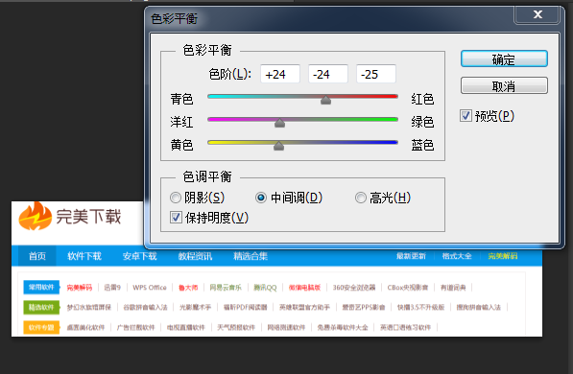Click the 英雄联盟官方助手 text
The height and width of the screenshot is (374, 573).
click(305, 307)
